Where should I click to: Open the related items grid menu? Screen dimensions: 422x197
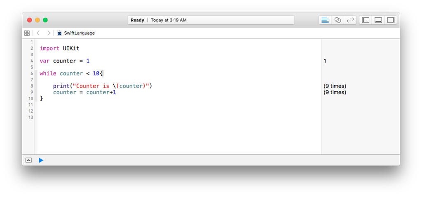[x=27, y=33]
